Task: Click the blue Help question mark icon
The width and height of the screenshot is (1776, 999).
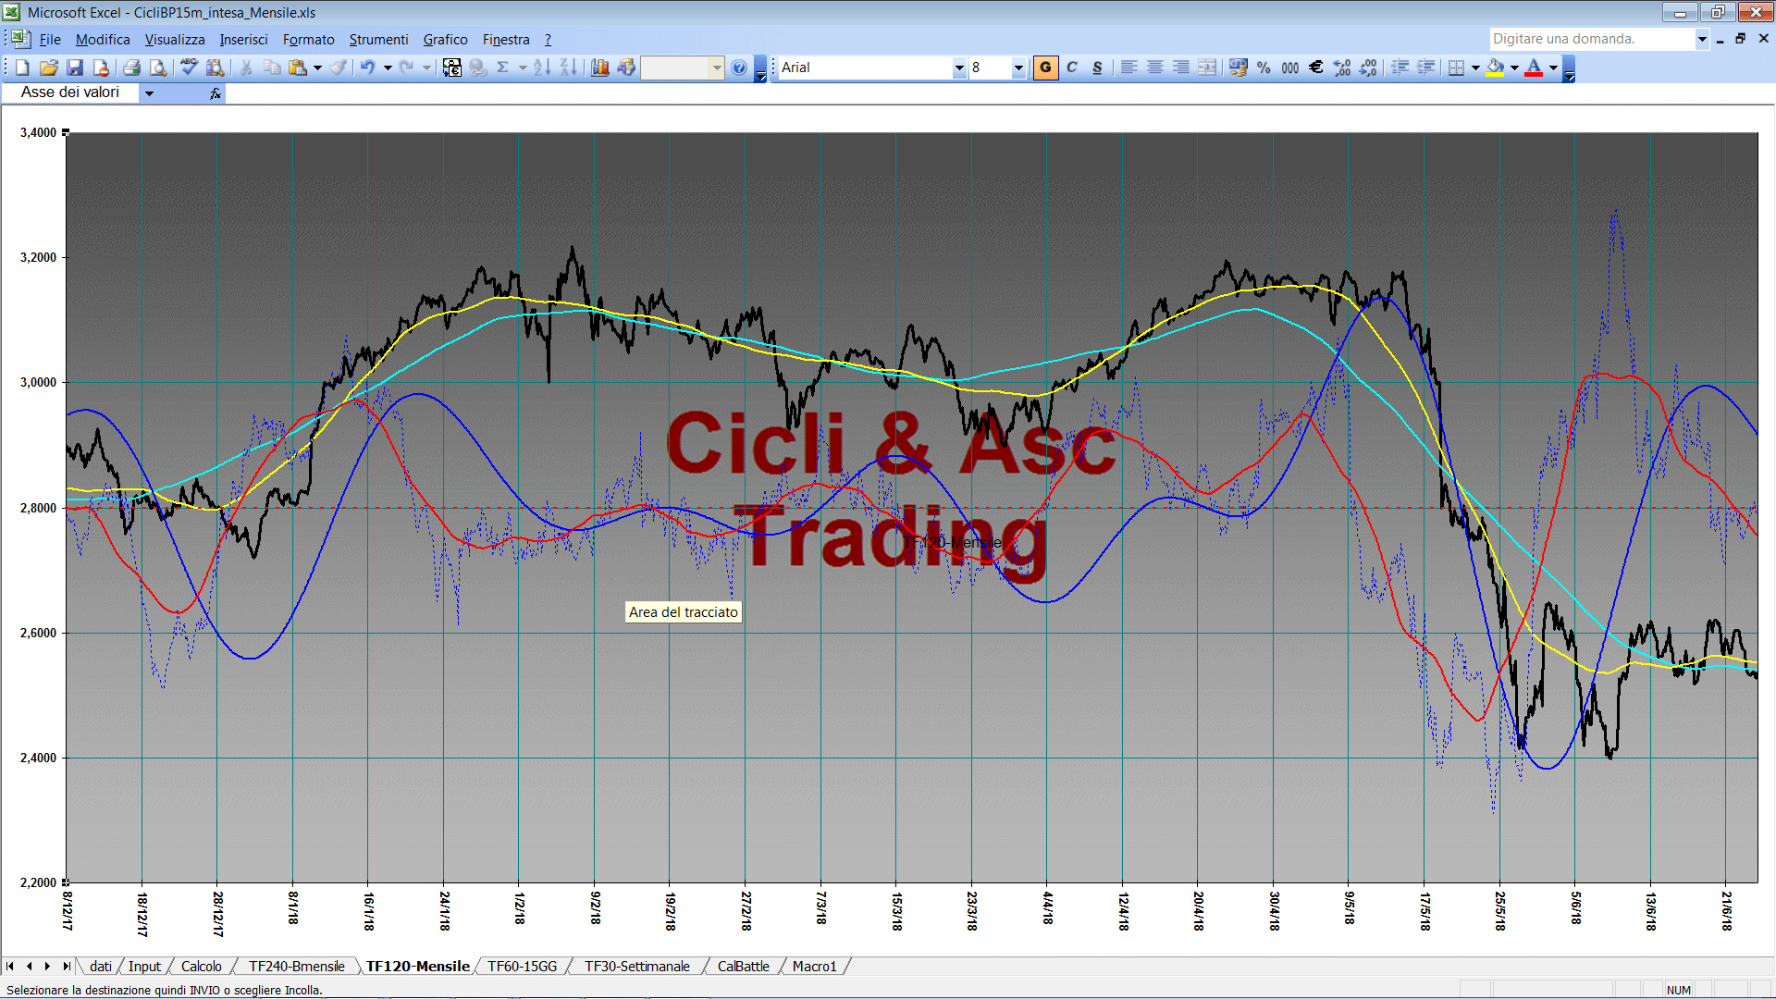Action: pyautogui.click(x=739, y=68)
